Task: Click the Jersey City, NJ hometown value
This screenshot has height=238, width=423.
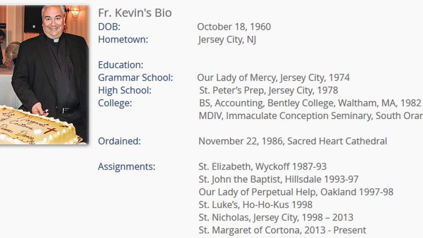Action: pos(227,39)
